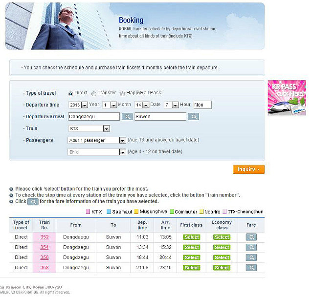The image size is (313, 297).
Task: Click arrival time 13:05 cell
Action: [x=165, y=237]
